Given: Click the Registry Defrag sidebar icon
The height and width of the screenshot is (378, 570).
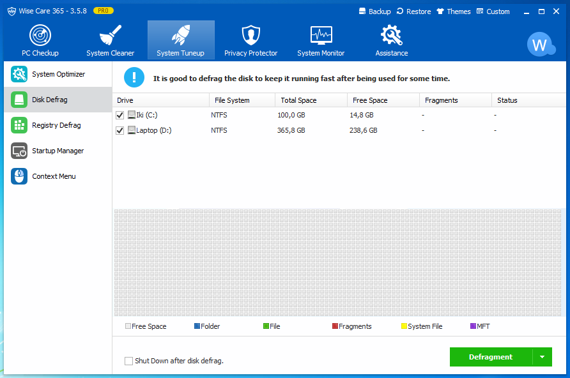Looking at the screenshot, I should click(19, 125).
